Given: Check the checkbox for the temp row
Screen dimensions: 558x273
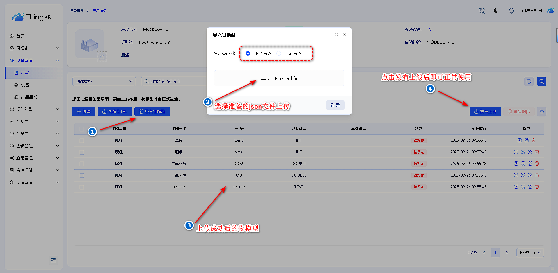Looking at the screenshot, I should [x=82, y=141].
